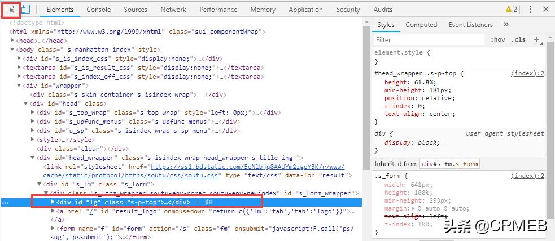Toggle the .cls class editor
Viewport: 555px width, 241px height.
coord(518,40)
